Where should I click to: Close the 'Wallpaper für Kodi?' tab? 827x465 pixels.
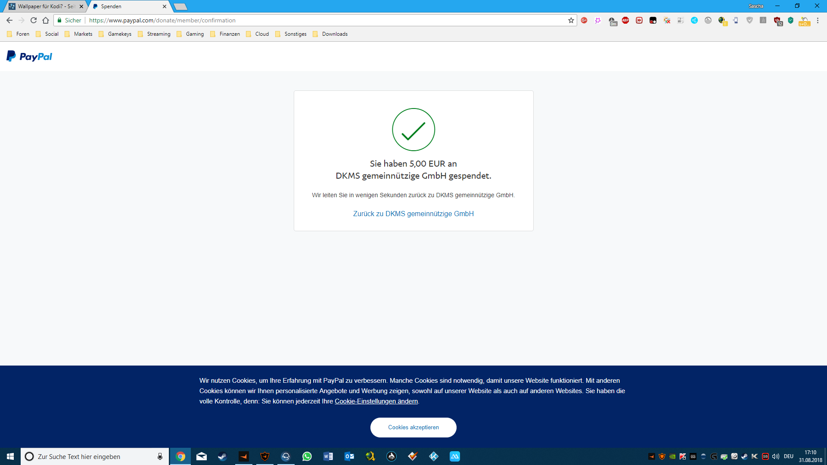(81, 6)
